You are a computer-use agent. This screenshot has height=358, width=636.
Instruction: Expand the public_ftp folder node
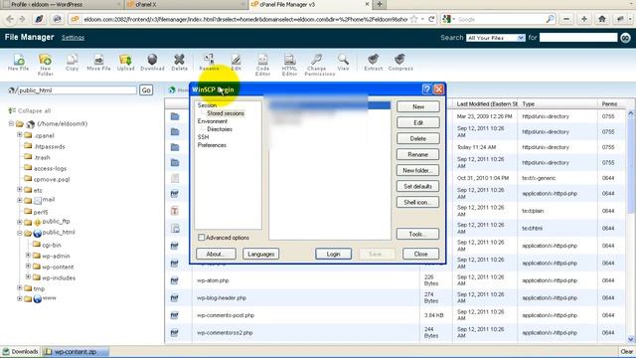[20, 222]
